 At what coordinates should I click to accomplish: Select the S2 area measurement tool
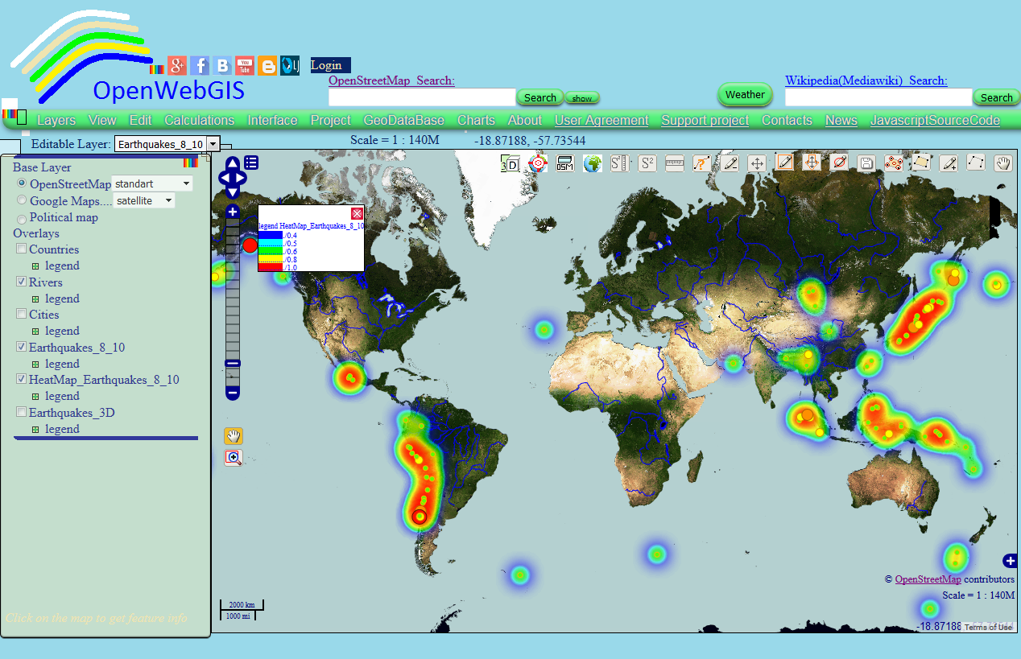(647, 164)
